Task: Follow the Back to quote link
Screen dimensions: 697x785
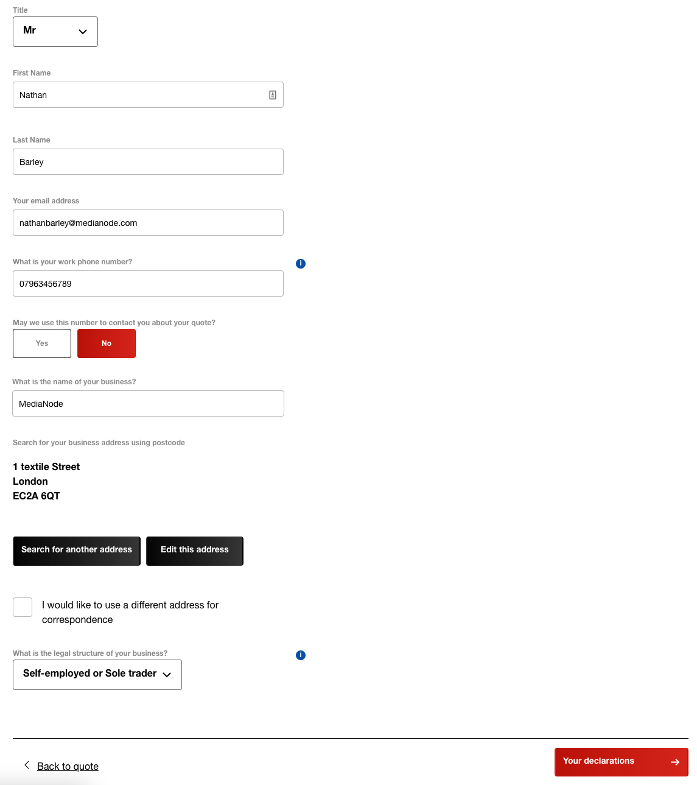Action: [x=68, y=766]
